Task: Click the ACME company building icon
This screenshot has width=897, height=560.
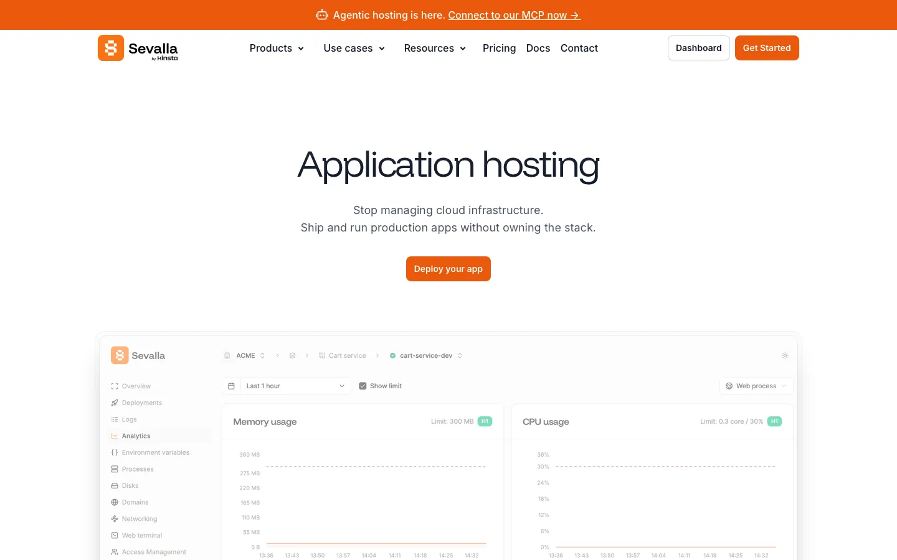Action: click(227, 356)
